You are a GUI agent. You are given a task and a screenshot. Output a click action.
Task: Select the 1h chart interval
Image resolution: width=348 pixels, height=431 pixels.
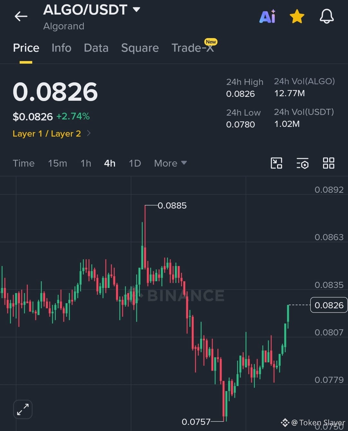click(x=86, y=163)
